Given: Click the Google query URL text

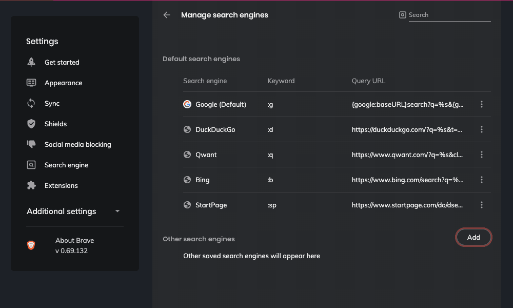Looking at the screenshot, I should 407,104.
